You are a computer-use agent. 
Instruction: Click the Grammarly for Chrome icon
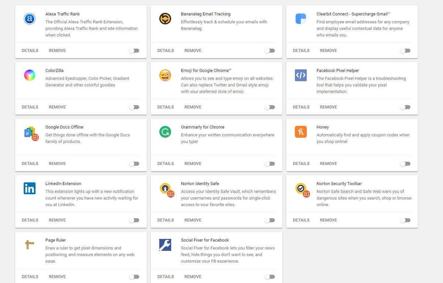pyautogui.click(x=165, y=132)
